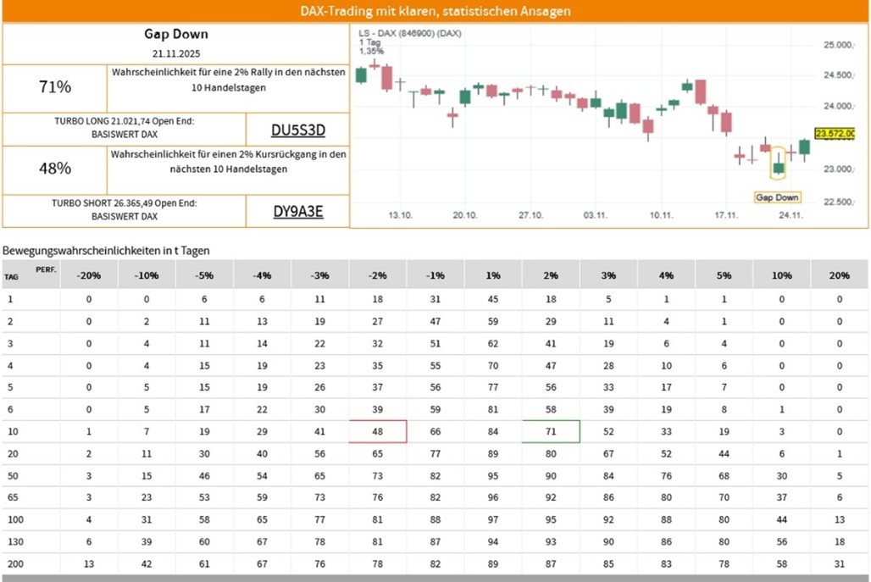The height and width of the screenshot is (582, 871).
Task: Click the green-outlined 71 cell in row 10
Action: pyautogui.click(x=551, y=431)
